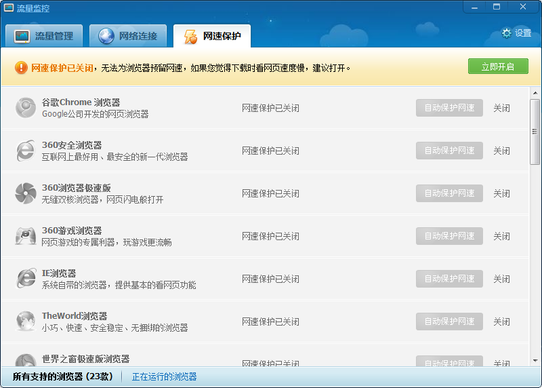Enable 自动保护网速 for 360安全浏览器

(449, 151)
